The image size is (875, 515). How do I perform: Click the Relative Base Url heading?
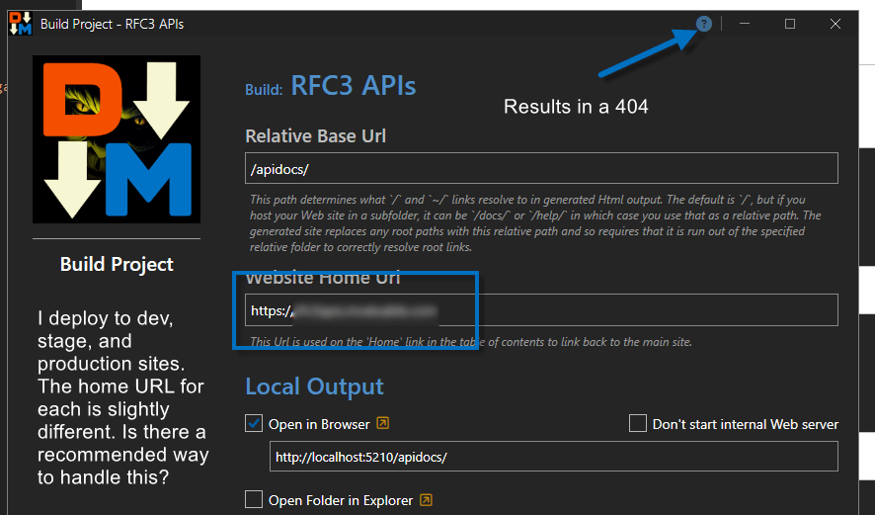click(x=315, y=135)
